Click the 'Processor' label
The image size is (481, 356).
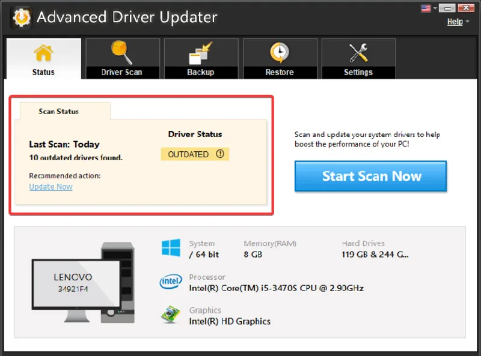[x=207, y=277]
